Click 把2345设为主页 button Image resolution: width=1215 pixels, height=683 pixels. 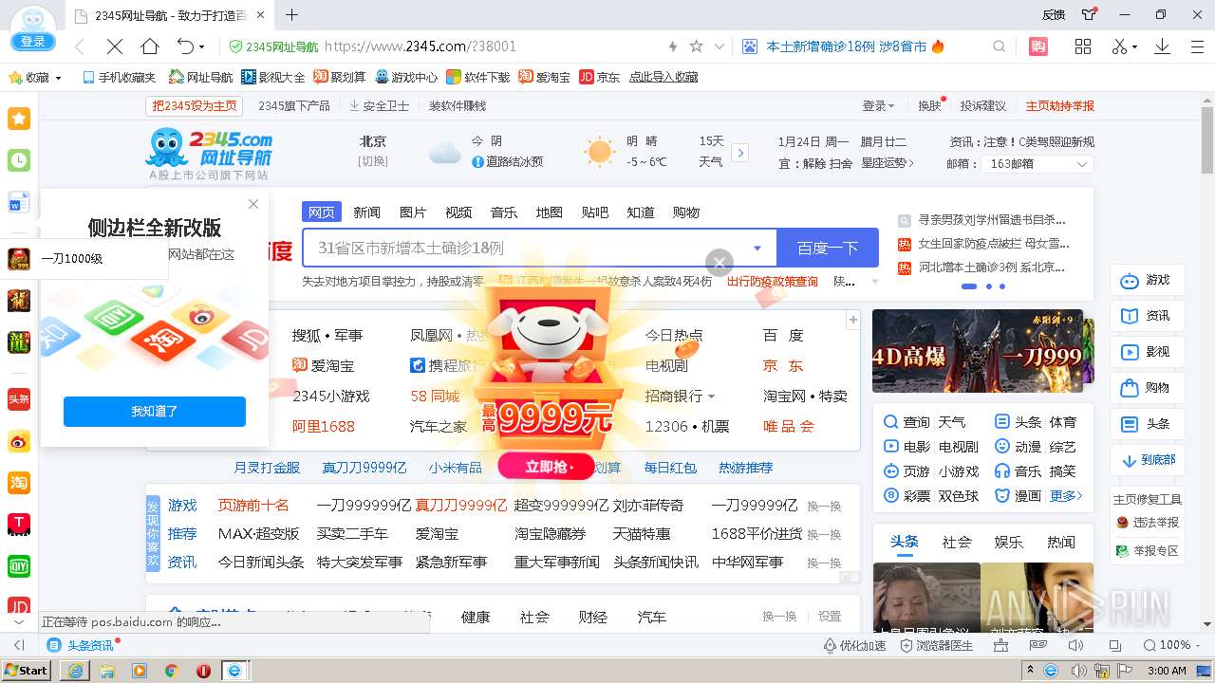pyautogui.click(x=195, y=105)
